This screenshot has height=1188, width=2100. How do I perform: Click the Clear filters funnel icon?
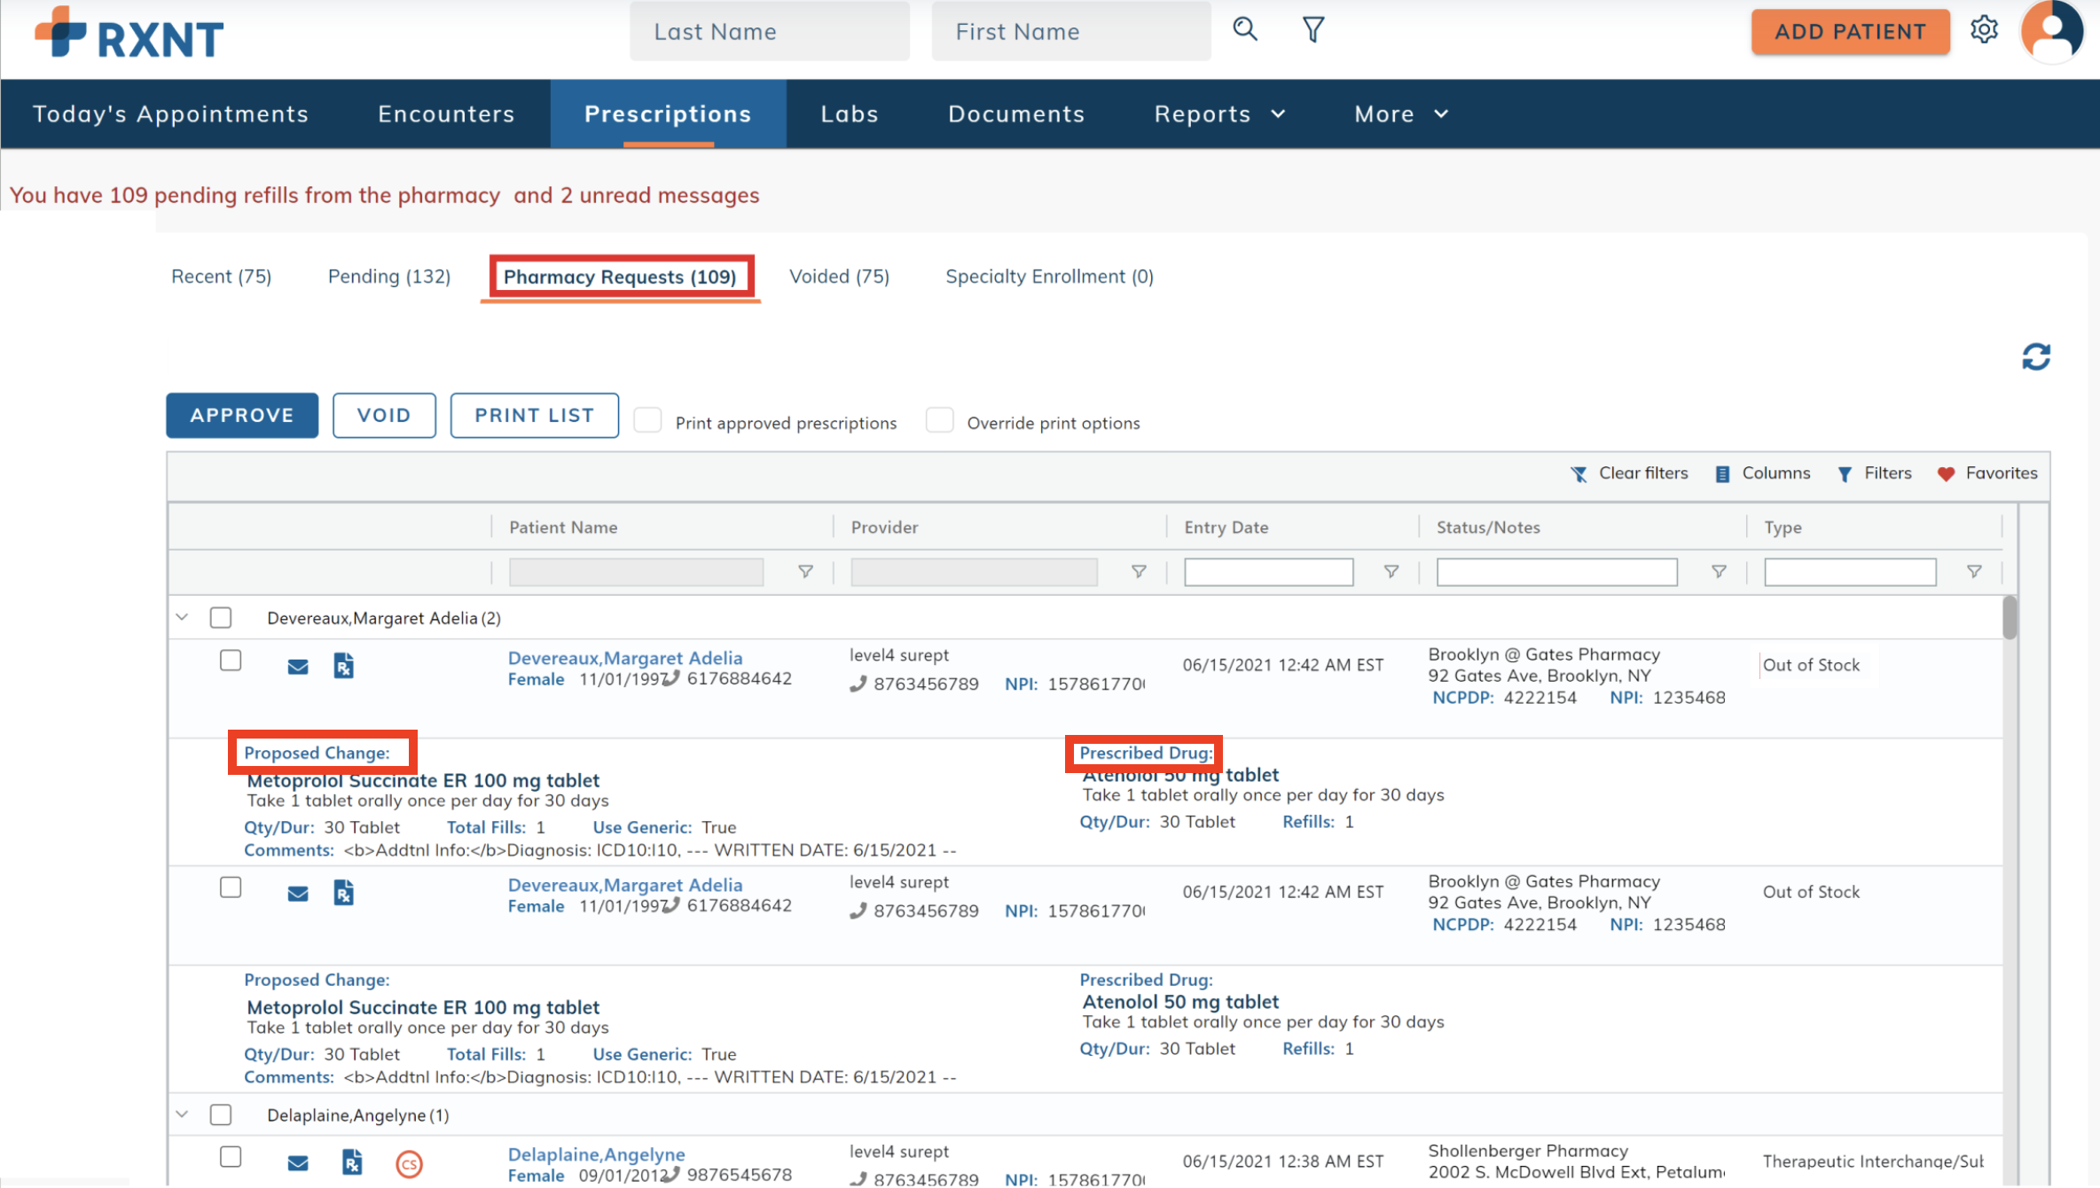coord(1579,474)
